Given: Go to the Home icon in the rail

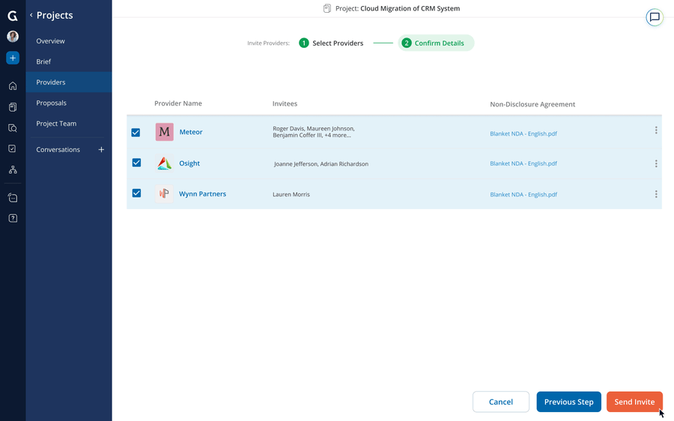Looking at the screenshot, I should pos(13,86).
